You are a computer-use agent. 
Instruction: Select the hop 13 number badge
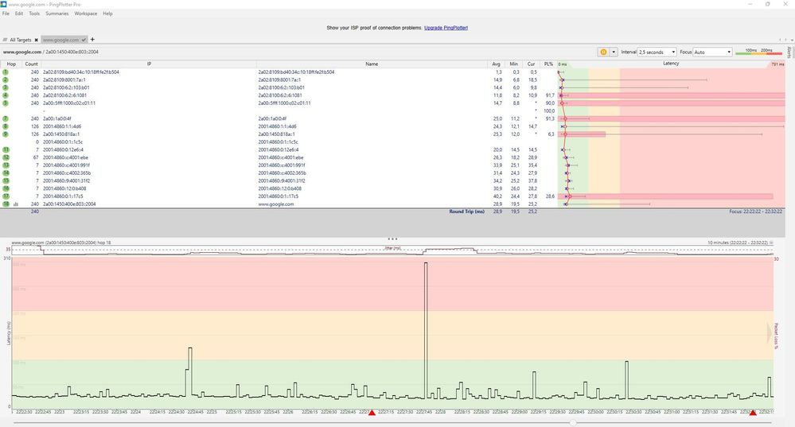6,165
